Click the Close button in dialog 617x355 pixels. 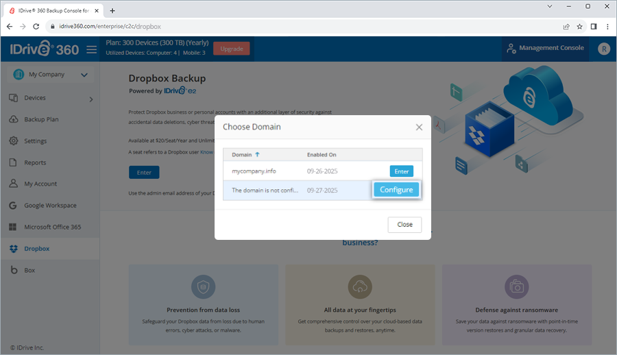[404, 225]
